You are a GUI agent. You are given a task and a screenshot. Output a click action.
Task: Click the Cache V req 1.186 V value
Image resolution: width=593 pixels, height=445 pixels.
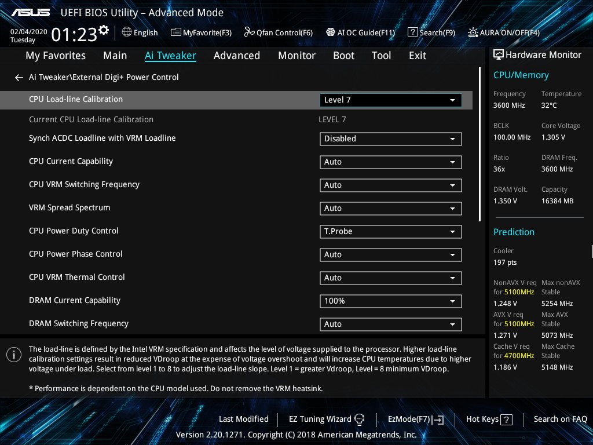click(x=505, y=367)
